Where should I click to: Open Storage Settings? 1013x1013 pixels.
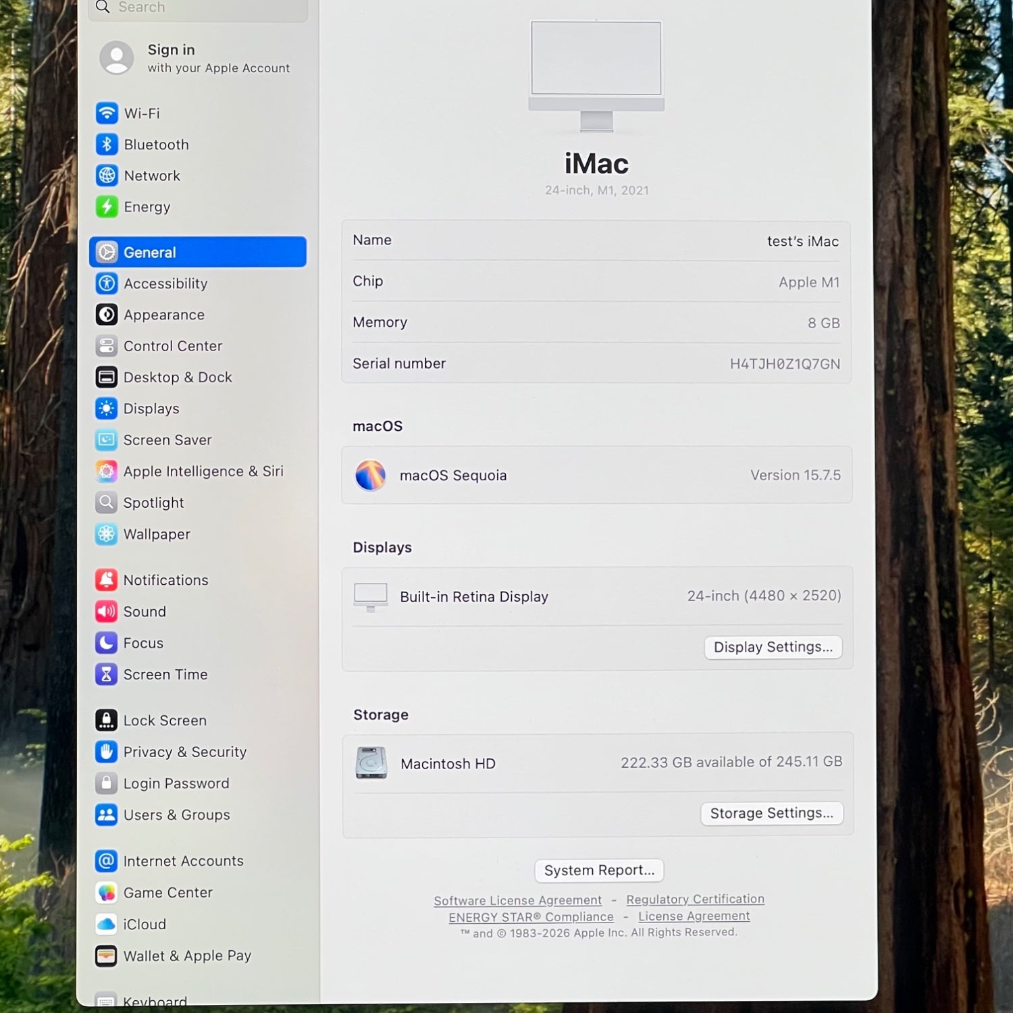[x=771, y=813]
